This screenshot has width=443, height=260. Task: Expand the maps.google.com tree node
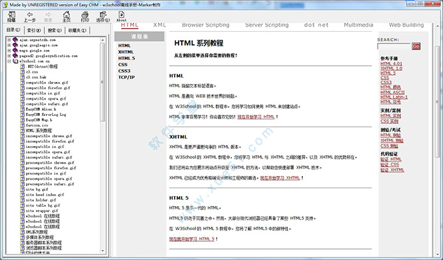pyautogui.click(x=9, y=51)
